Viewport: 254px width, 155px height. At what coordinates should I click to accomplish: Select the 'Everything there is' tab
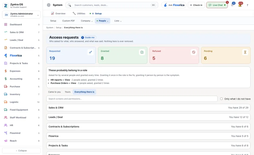[84, 92]
